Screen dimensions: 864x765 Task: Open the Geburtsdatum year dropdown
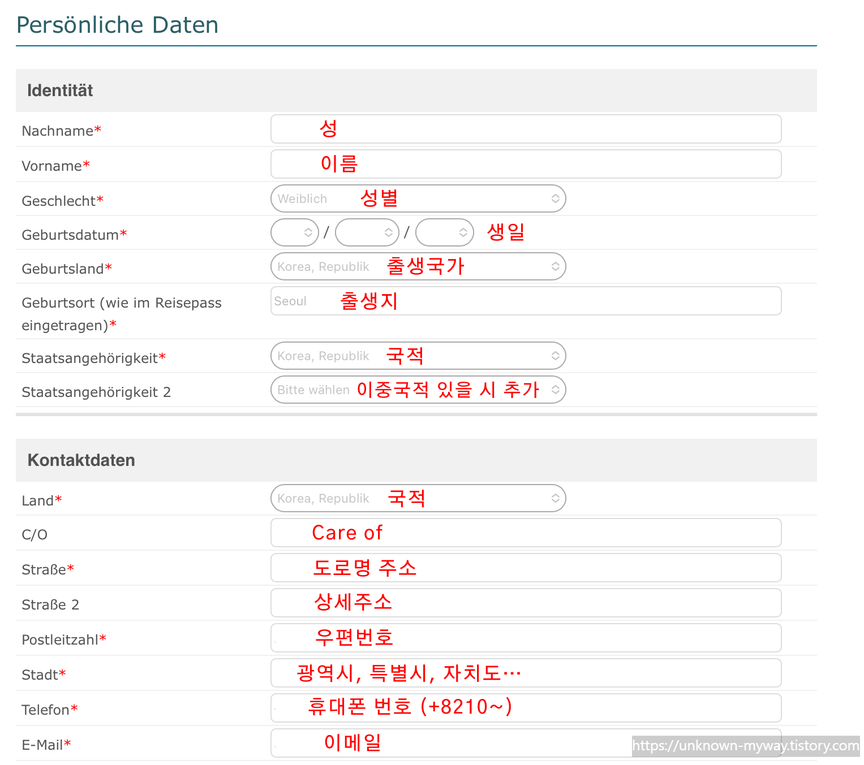coord(445,232)
